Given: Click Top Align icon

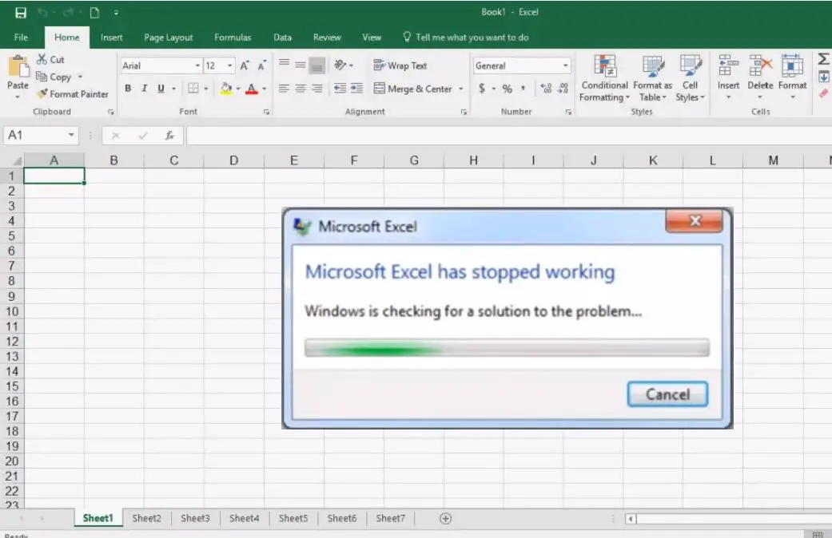Looking at the screenshot, I should click(x=284, y=64).
